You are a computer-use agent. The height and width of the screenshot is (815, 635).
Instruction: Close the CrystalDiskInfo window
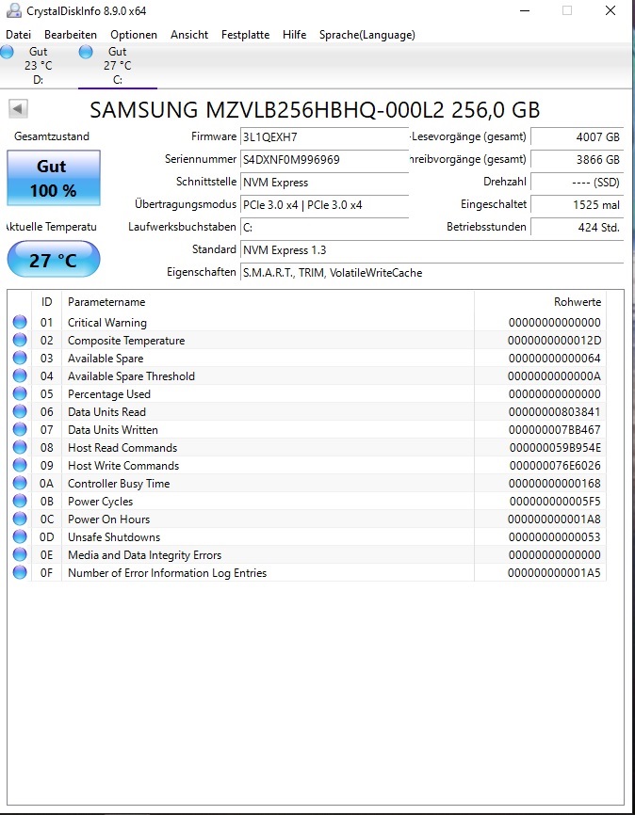611,10
